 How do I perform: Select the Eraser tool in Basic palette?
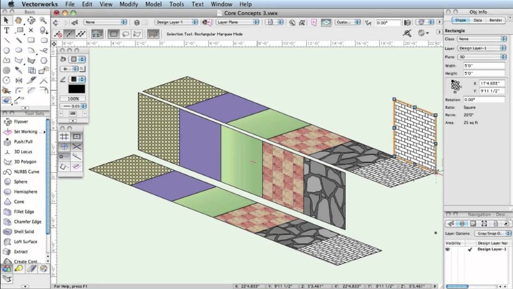(6, 100)
